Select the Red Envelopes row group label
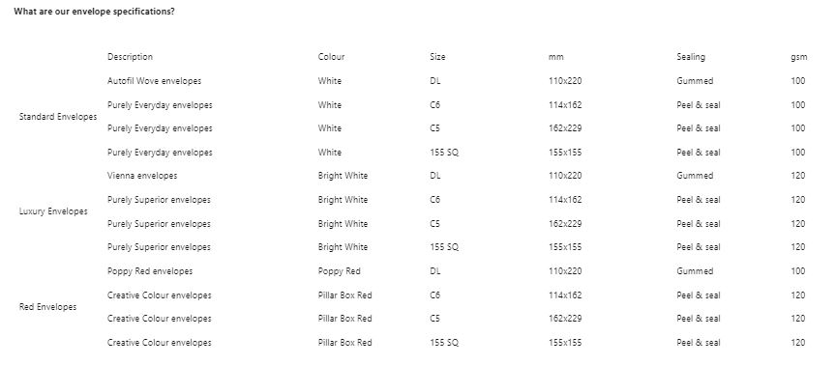835x365 pixels. [x=48, y=306]
